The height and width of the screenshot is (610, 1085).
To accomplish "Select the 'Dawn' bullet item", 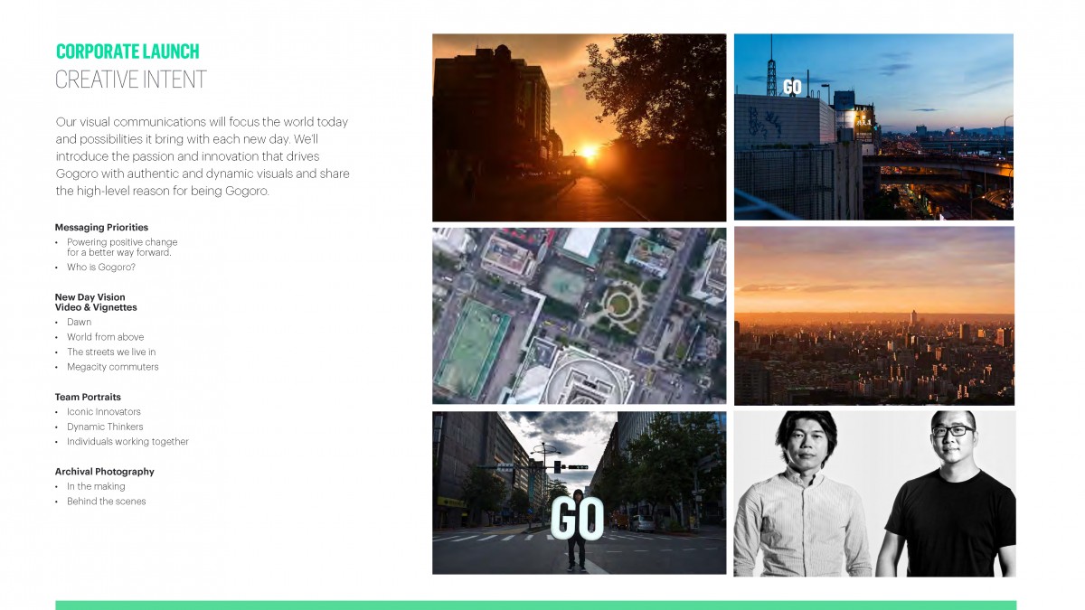I will point(79,323).
